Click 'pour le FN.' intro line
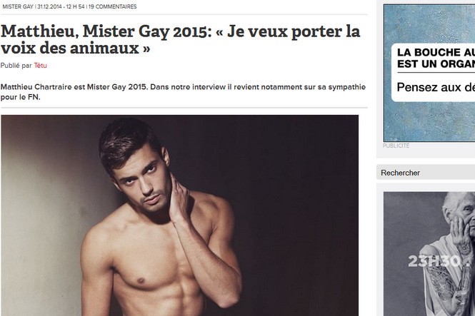Screen dimensions: 475x316 [x=20, y=98]
